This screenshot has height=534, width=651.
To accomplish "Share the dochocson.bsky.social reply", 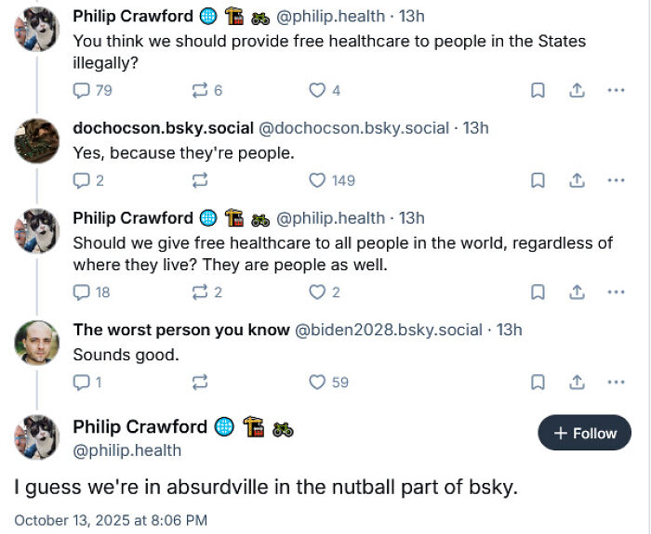I will pyautogui.click(x=577, y=180).
